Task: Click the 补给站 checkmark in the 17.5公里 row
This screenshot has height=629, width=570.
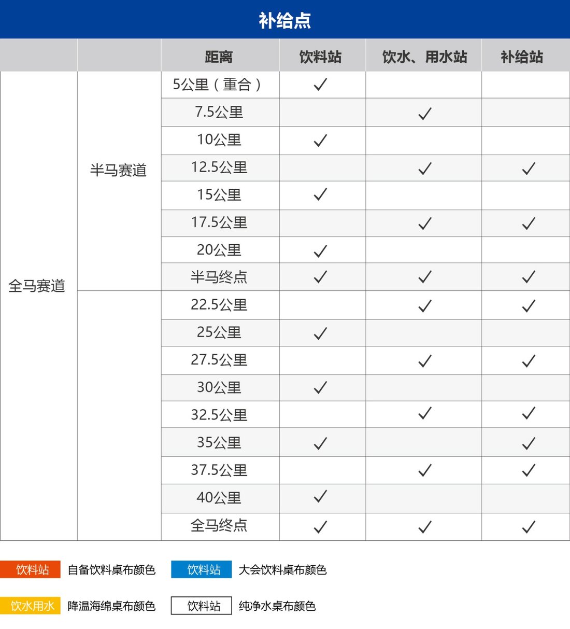Action: [x=529, y=223]
